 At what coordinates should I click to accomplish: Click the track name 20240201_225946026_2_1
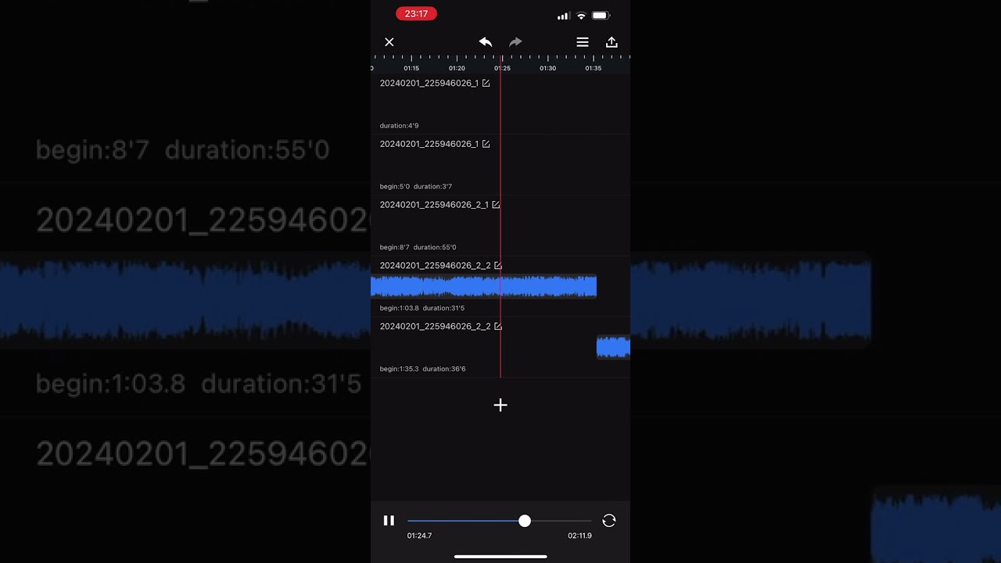pyautogui.click(x=434, y=205)
